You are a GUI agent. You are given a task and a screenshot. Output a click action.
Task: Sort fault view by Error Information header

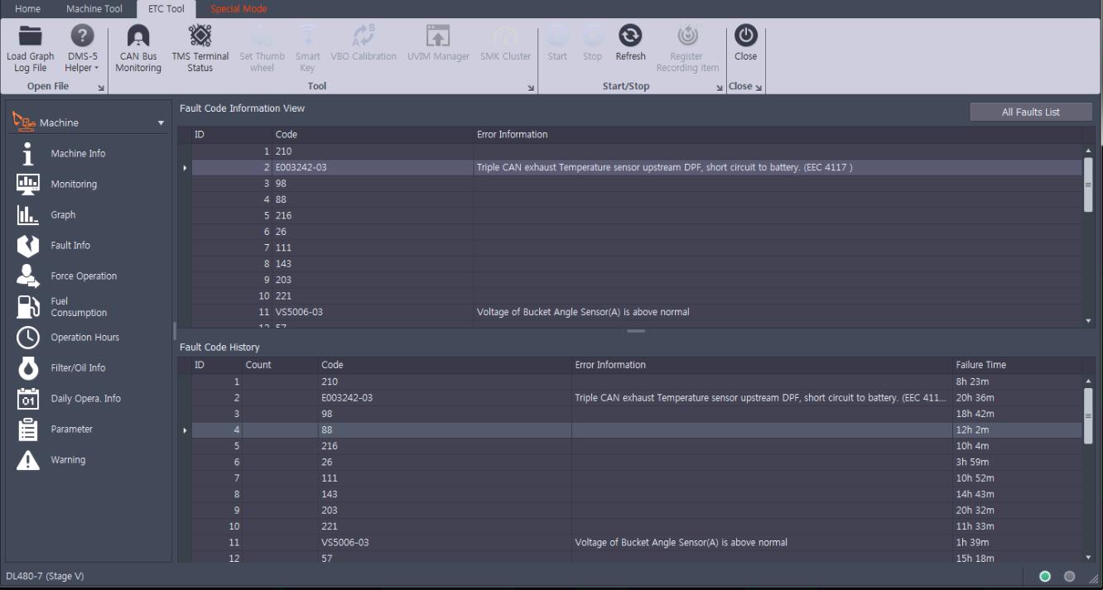pyautogui.click(x=778, y=134)
